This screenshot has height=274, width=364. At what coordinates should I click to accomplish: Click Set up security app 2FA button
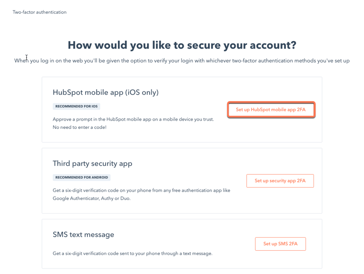point(280,181)
